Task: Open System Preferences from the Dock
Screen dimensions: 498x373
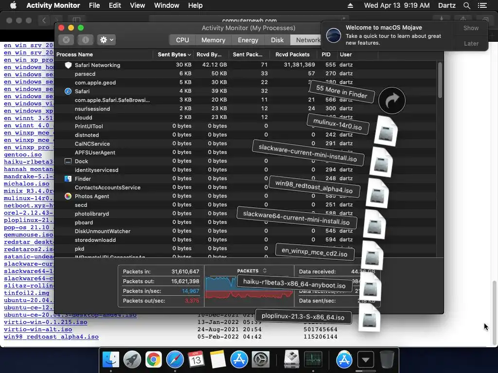Action: pyautogui.click(x=261, y=359)
